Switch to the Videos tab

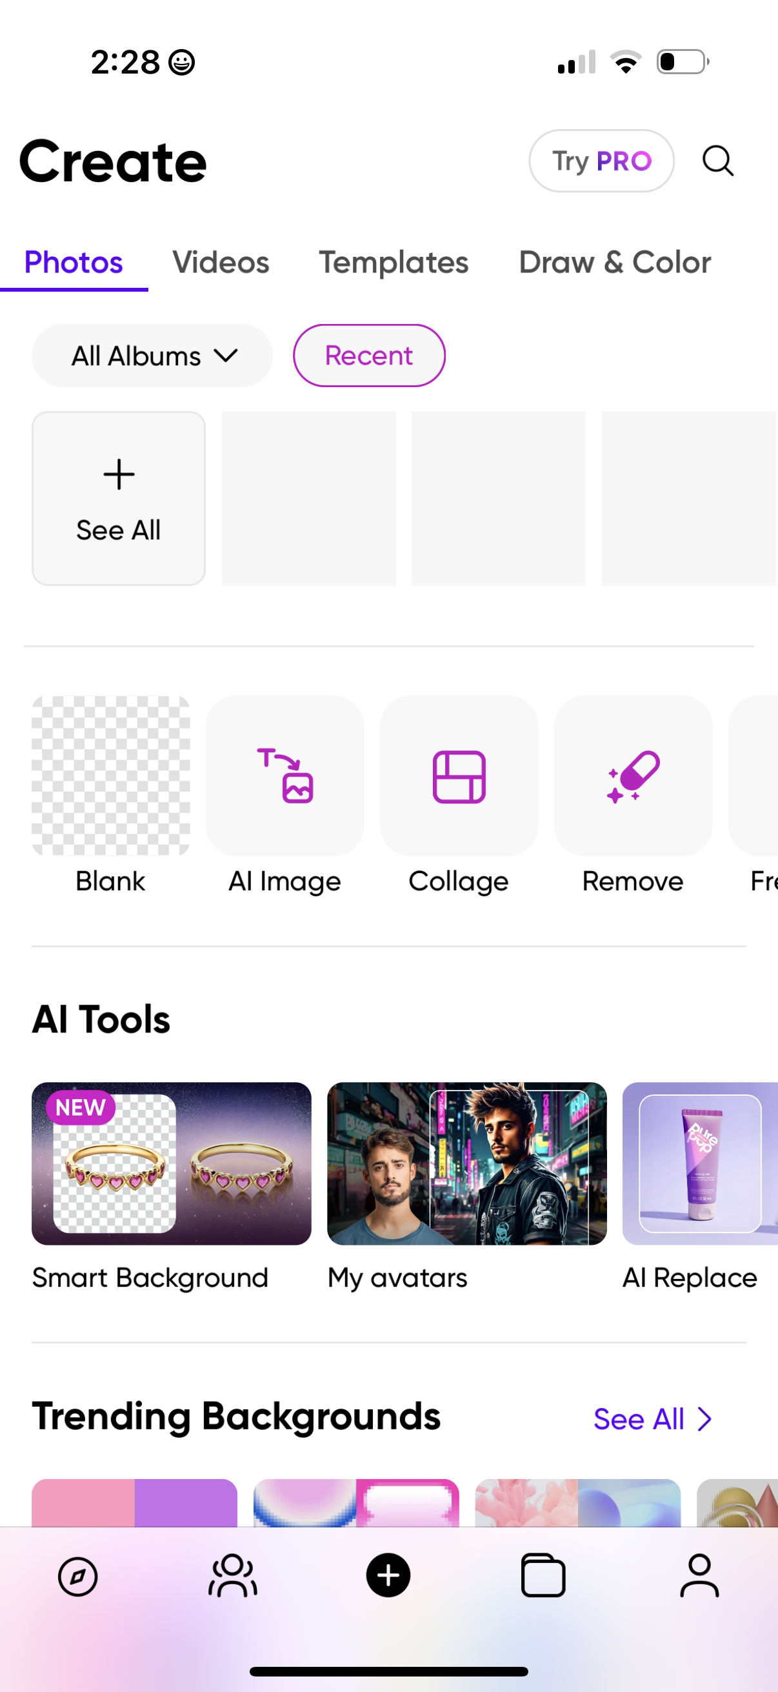(221, 263)
